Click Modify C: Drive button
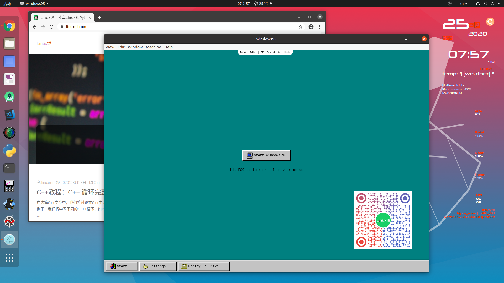The height and width of the screenshot is (283, 504). (x=204, y=266)
